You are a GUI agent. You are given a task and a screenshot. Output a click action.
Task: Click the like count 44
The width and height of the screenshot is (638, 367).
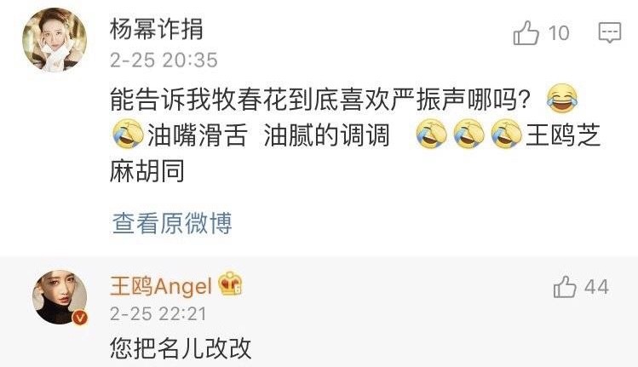[x=596, y=287]
